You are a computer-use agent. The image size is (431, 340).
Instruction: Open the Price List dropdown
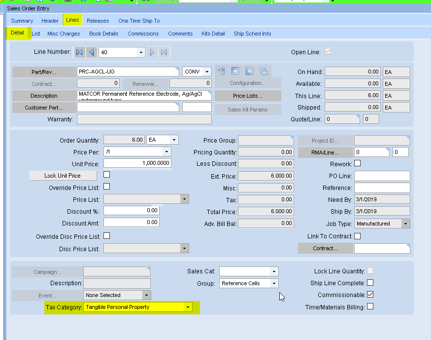click(x=184, y=199)
